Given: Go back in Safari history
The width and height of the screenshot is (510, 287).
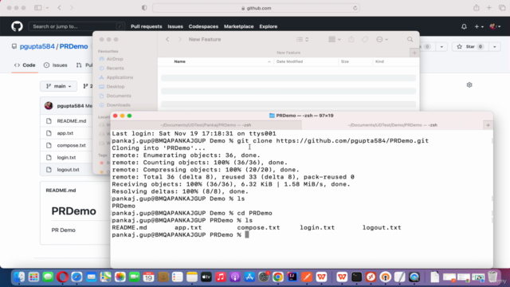Looking at the screenshot, I should [59, 8].
